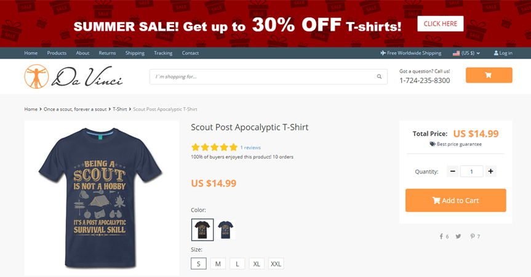Open the shopping cart icon button

489,75
